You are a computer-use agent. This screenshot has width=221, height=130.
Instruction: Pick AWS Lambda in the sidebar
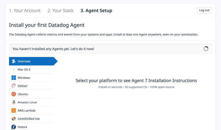tap(31, 110)
